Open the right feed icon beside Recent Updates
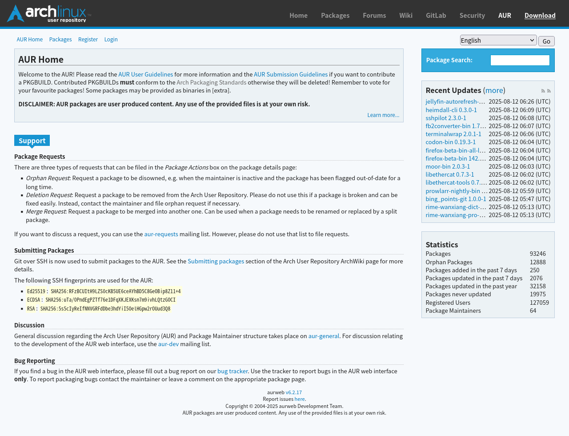569x436 pixels. point(549,91)
